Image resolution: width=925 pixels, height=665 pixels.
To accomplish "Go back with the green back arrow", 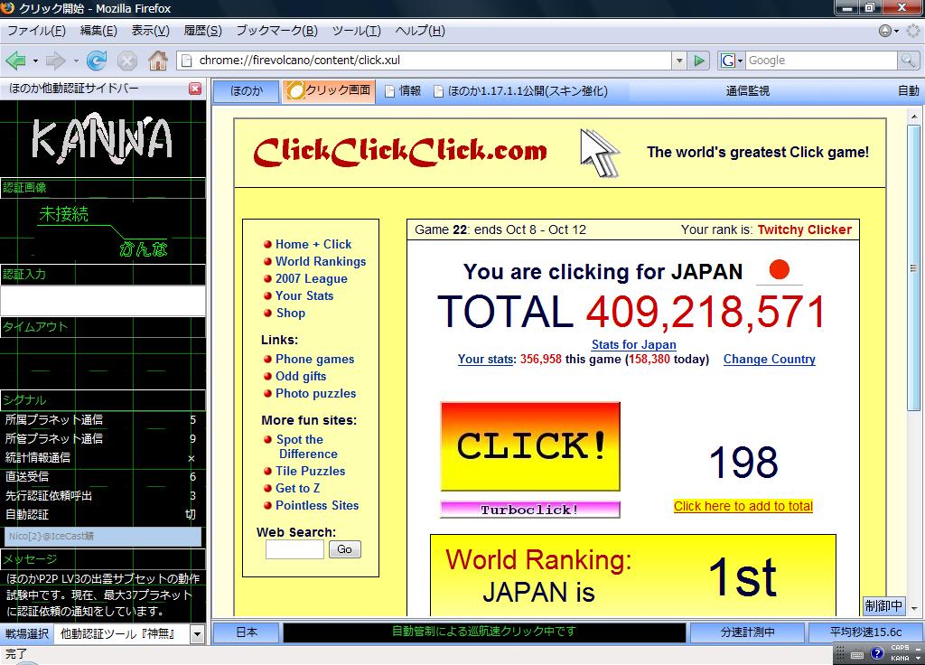I will click(15, 61).
